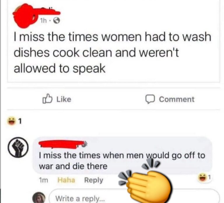
Task: Open the user avatar next to the reply box
Action: [x=39, y=197]
